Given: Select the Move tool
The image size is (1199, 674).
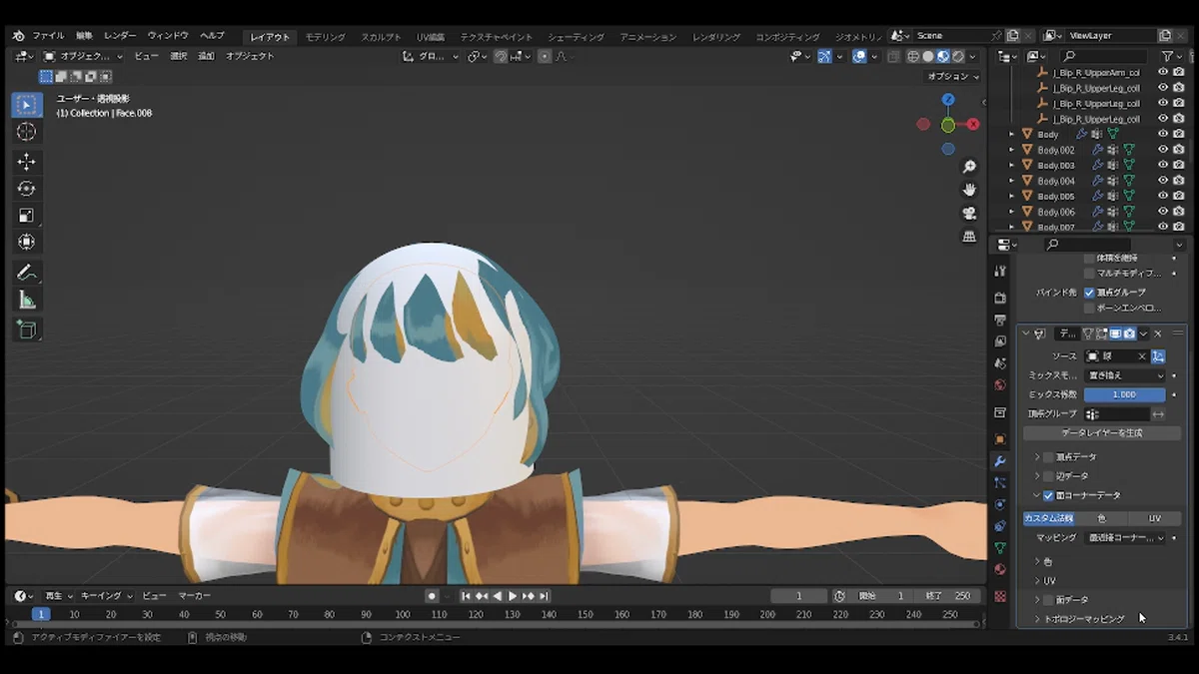Looking at the screenshot, I should click(x=27, y=162).
